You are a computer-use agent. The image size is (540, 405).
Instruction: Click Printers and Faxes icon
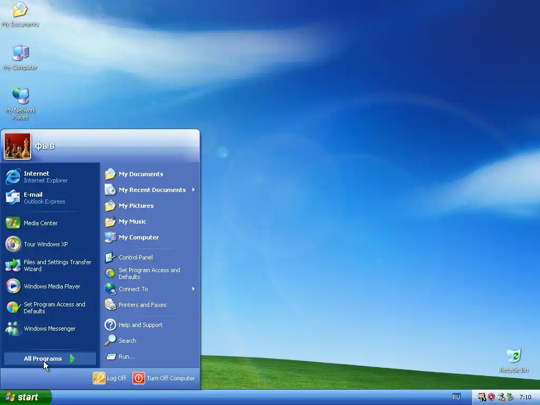[110, 305]
